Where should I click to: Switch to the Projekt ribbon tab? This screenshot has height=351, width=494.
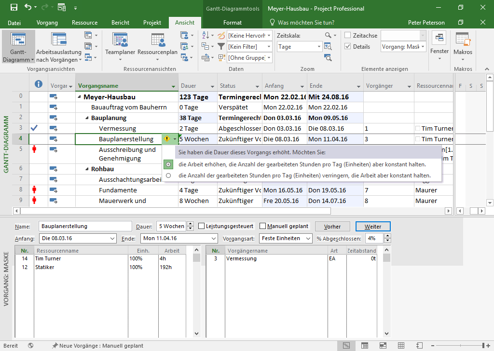pos(152,23)
